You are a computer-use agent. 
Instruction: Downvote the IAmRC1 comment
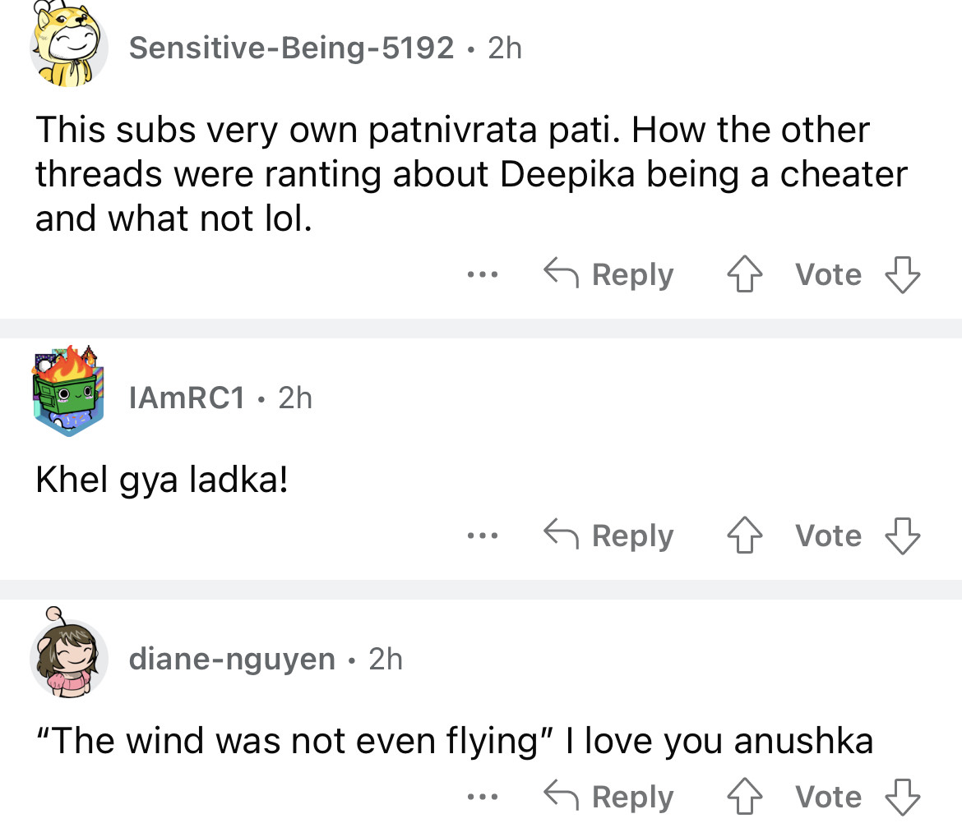pyautogui.click(x=902, y=536)
